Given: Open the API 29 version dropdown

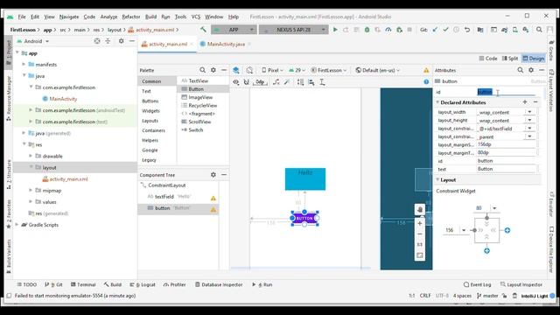Looking at the screenshot, I should coord(297,70).
